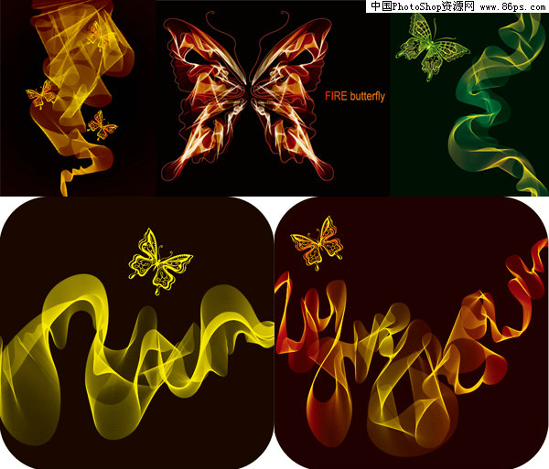Select the yellow butterfly above yellow wave
Viewport: 549px width, 469px height.
pyautogui.click(x=160, y=261)
